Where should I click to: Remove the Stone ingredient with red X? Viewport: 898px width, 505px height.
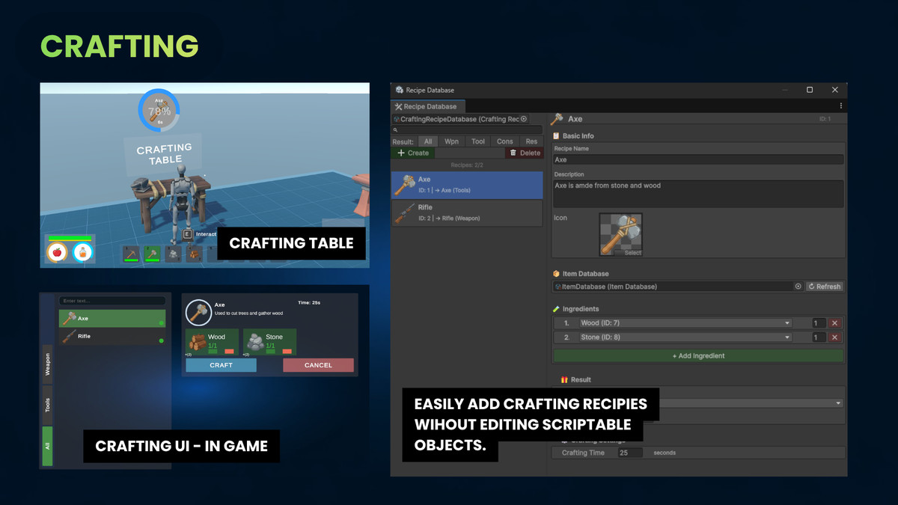tap(835, 337)
